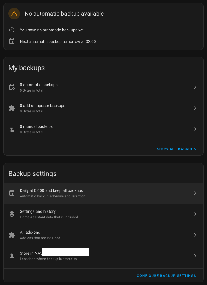Click the database icon for Settings and history
Viewport: 207px width, 285px height.
click(12, 214)
